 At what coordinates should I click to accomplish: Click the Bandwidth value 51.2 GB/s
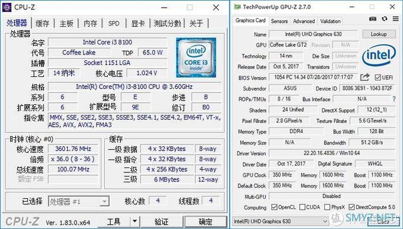(372, 142)
